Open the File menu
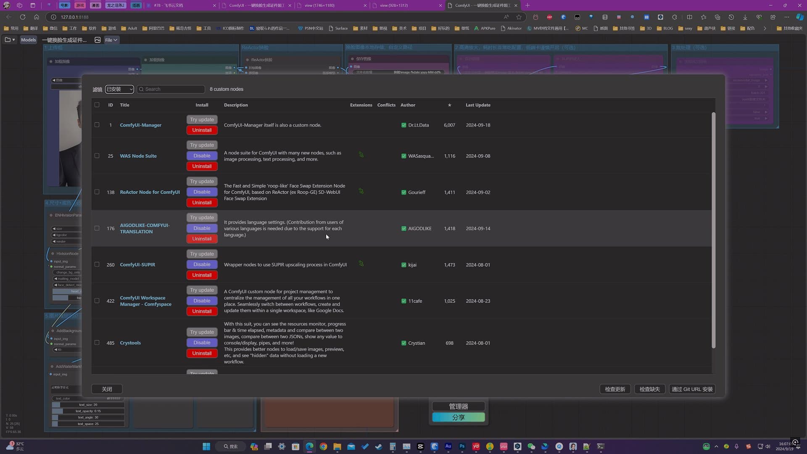807x454 pixels. click(111, 40)
